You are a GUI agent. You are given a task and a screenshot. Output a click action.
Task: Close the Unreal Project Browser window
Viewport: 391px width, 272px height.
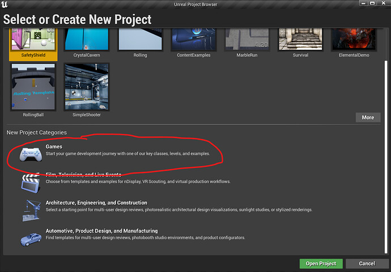383,3
